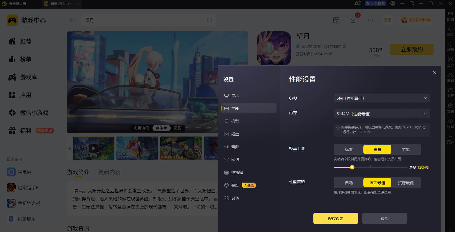Open the three-dot more options in header
Viewport: 455px width, 232px height.
[370, 20]
